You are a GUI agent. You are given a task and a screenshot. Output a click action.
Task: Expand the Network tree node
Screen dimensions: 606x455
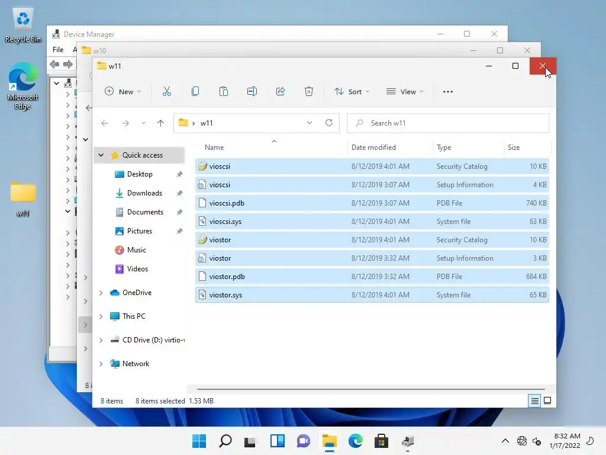[101, 364]
